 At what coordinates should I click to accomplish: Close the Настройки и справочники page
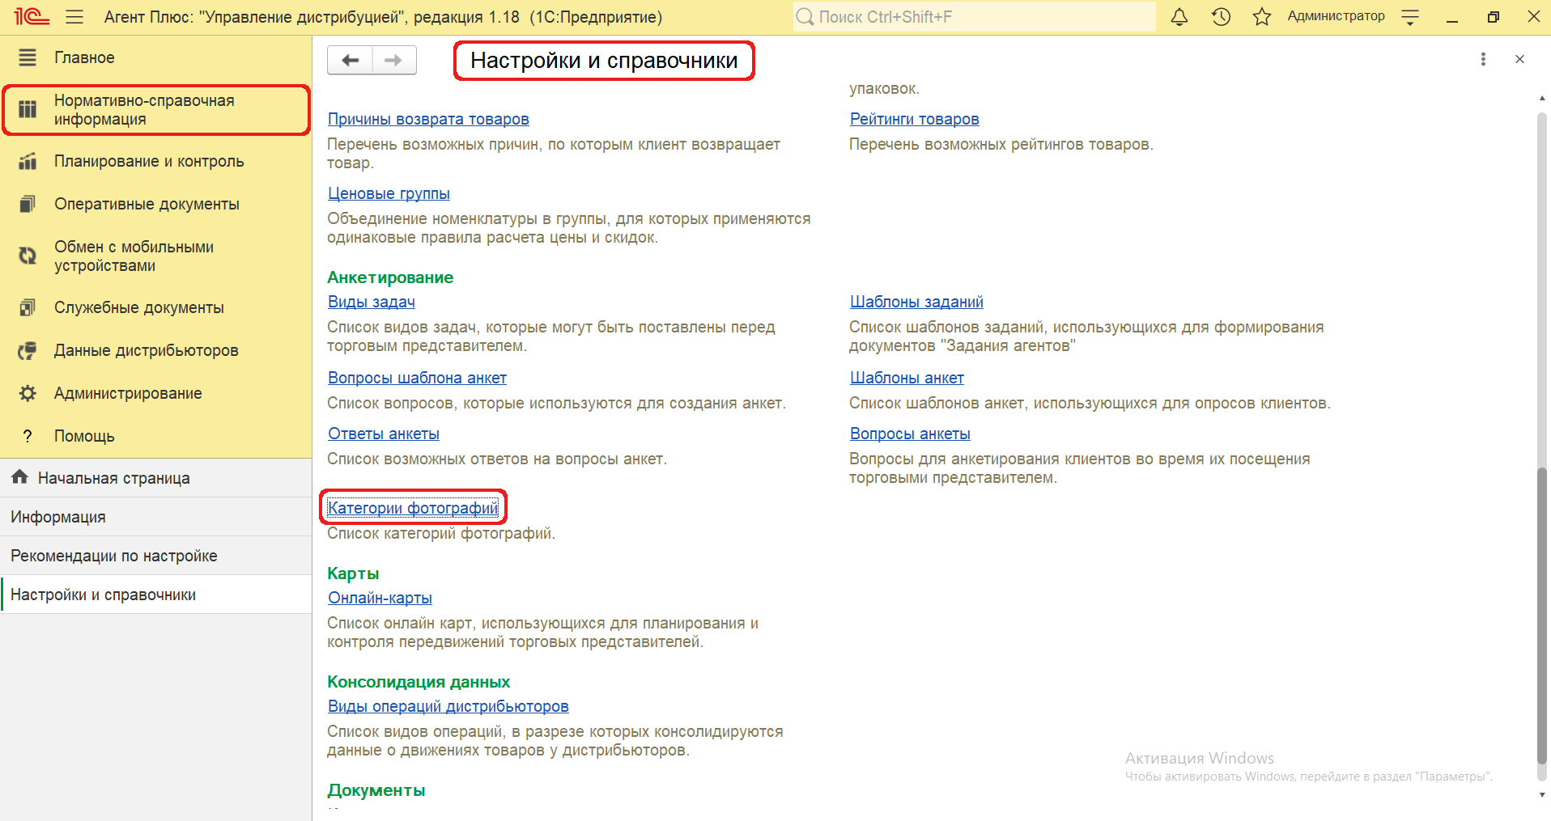point(1519,59)
